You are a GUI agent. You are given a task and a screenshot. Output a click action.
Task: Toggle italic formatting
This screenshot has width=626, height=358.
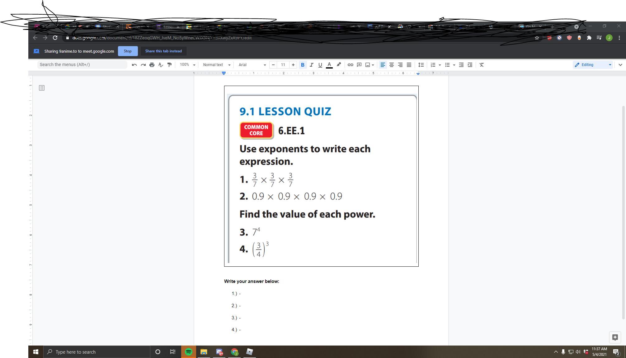311,65
